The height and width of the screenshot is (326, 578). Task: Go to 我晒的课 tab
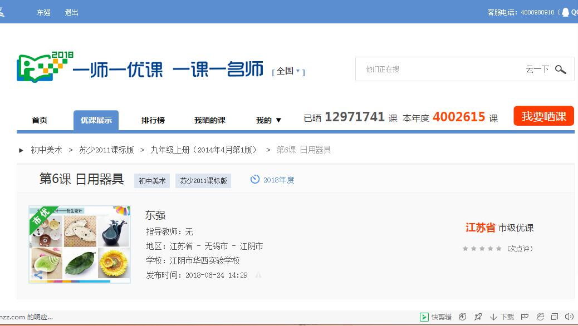click(x=209, y=120)
